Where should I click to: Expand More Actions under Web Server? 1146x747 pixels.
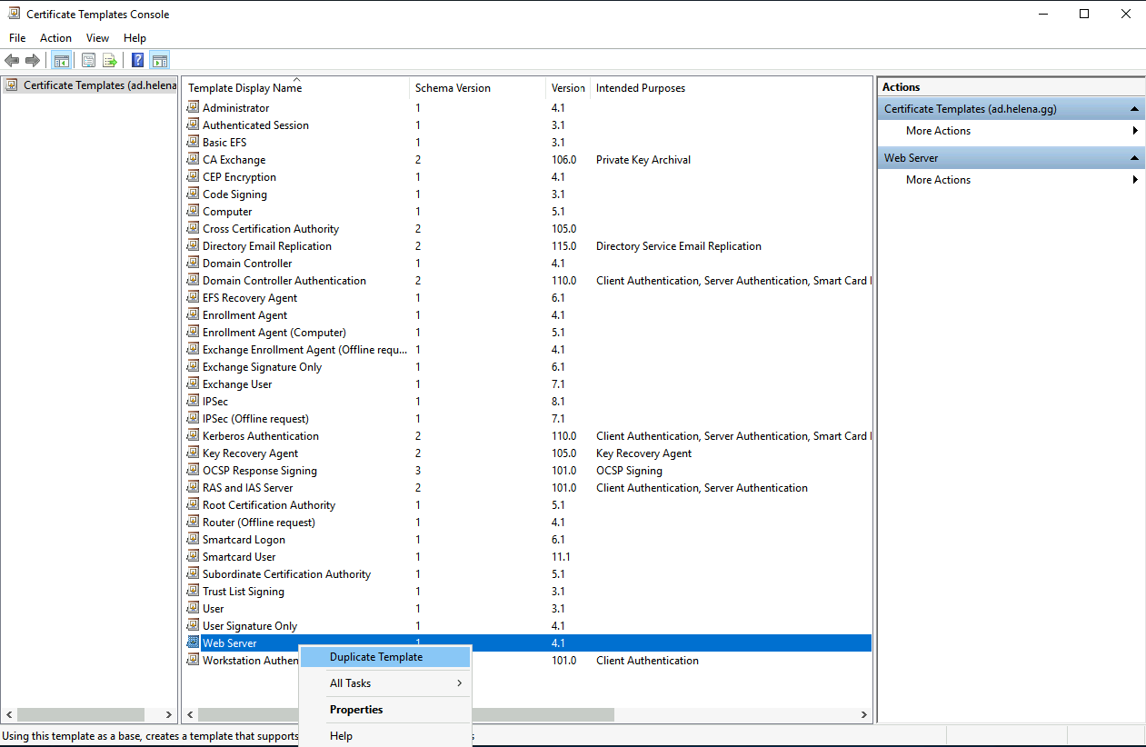[1135, 180]
